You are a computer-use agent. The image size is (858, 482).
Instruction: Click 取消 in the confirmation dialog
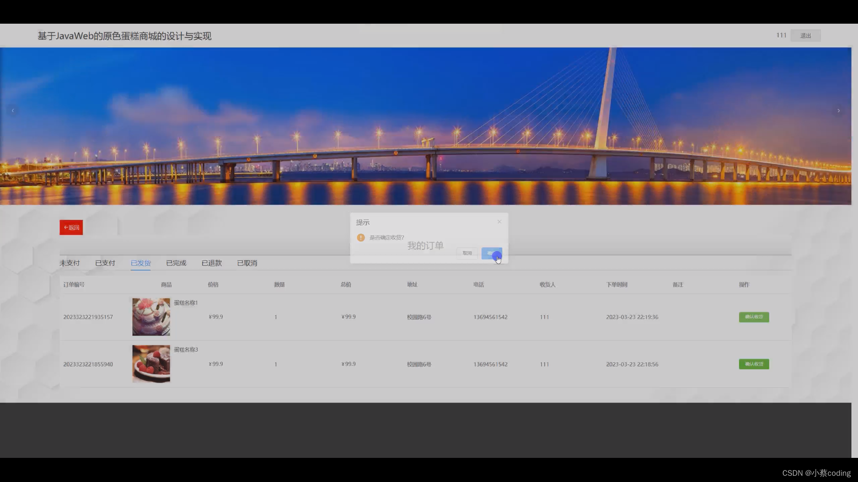pos(467,253)
